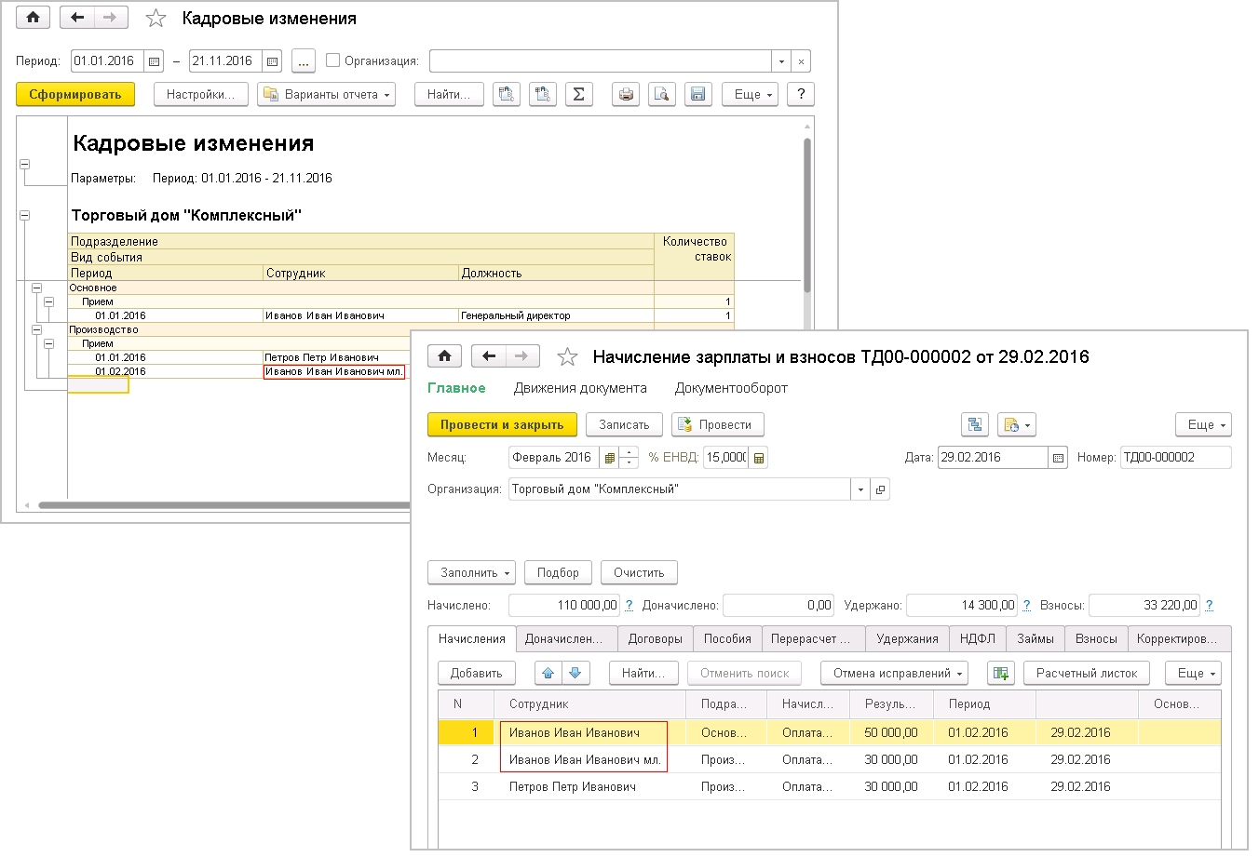Open the Отмена исправлений dropdown
The image size is (1259, 857).
894,673
